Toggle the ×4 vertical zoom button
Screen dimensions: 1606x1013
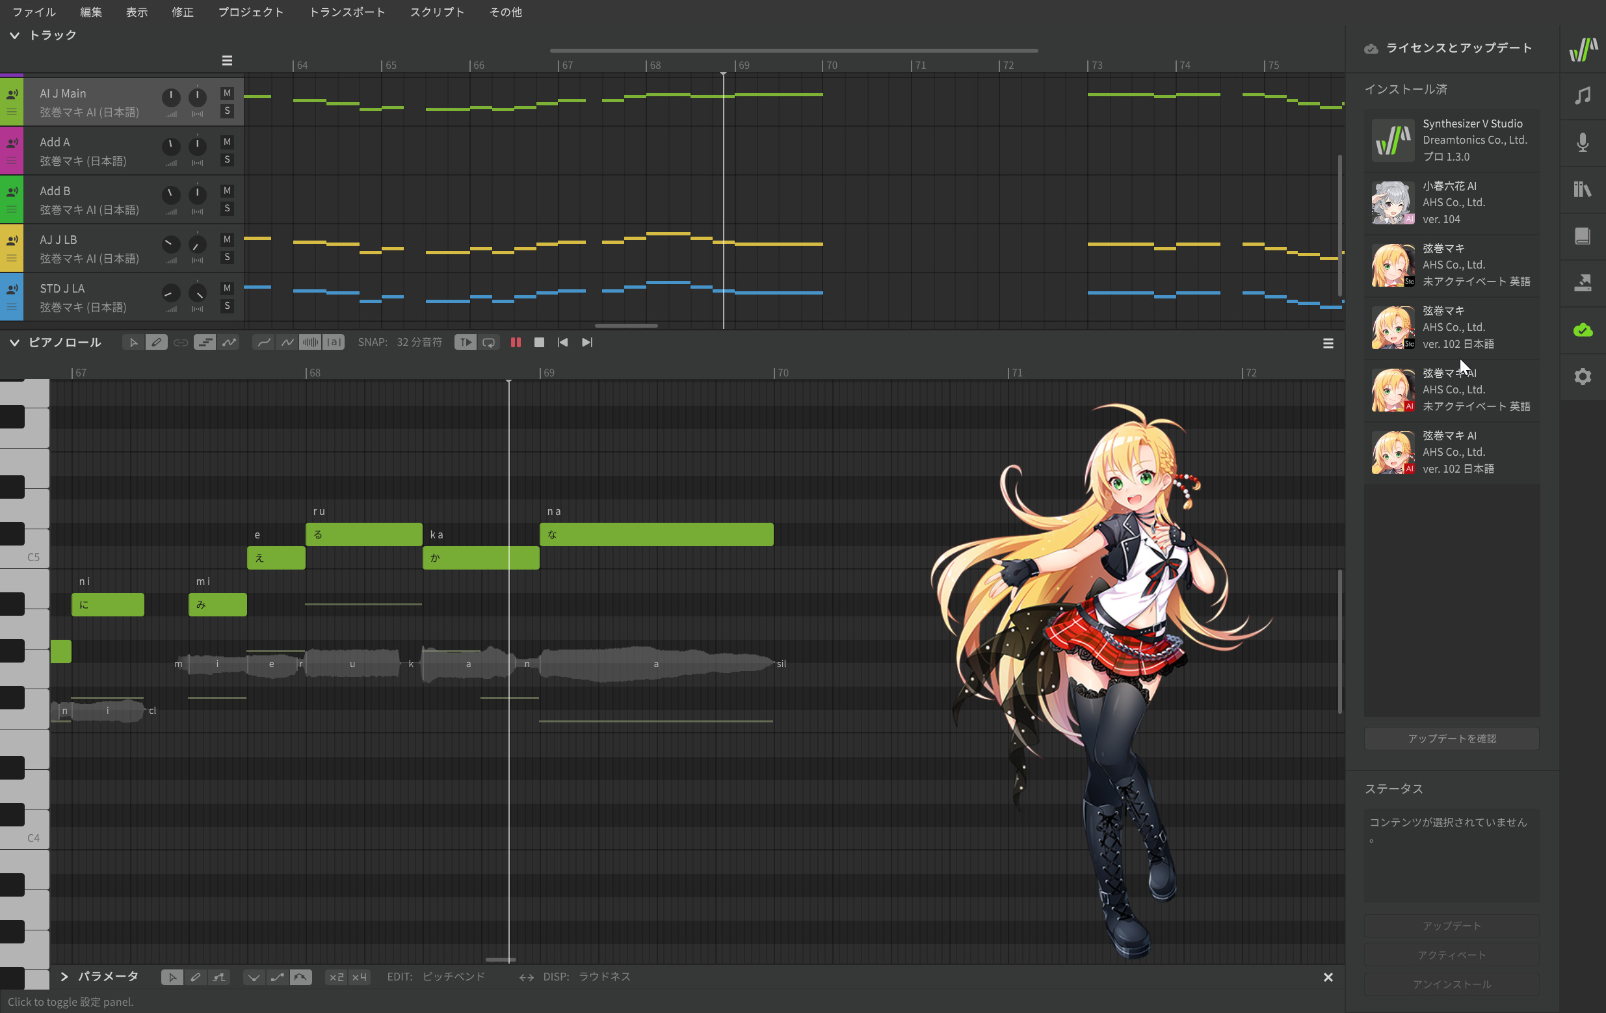(x=360, y=977)
